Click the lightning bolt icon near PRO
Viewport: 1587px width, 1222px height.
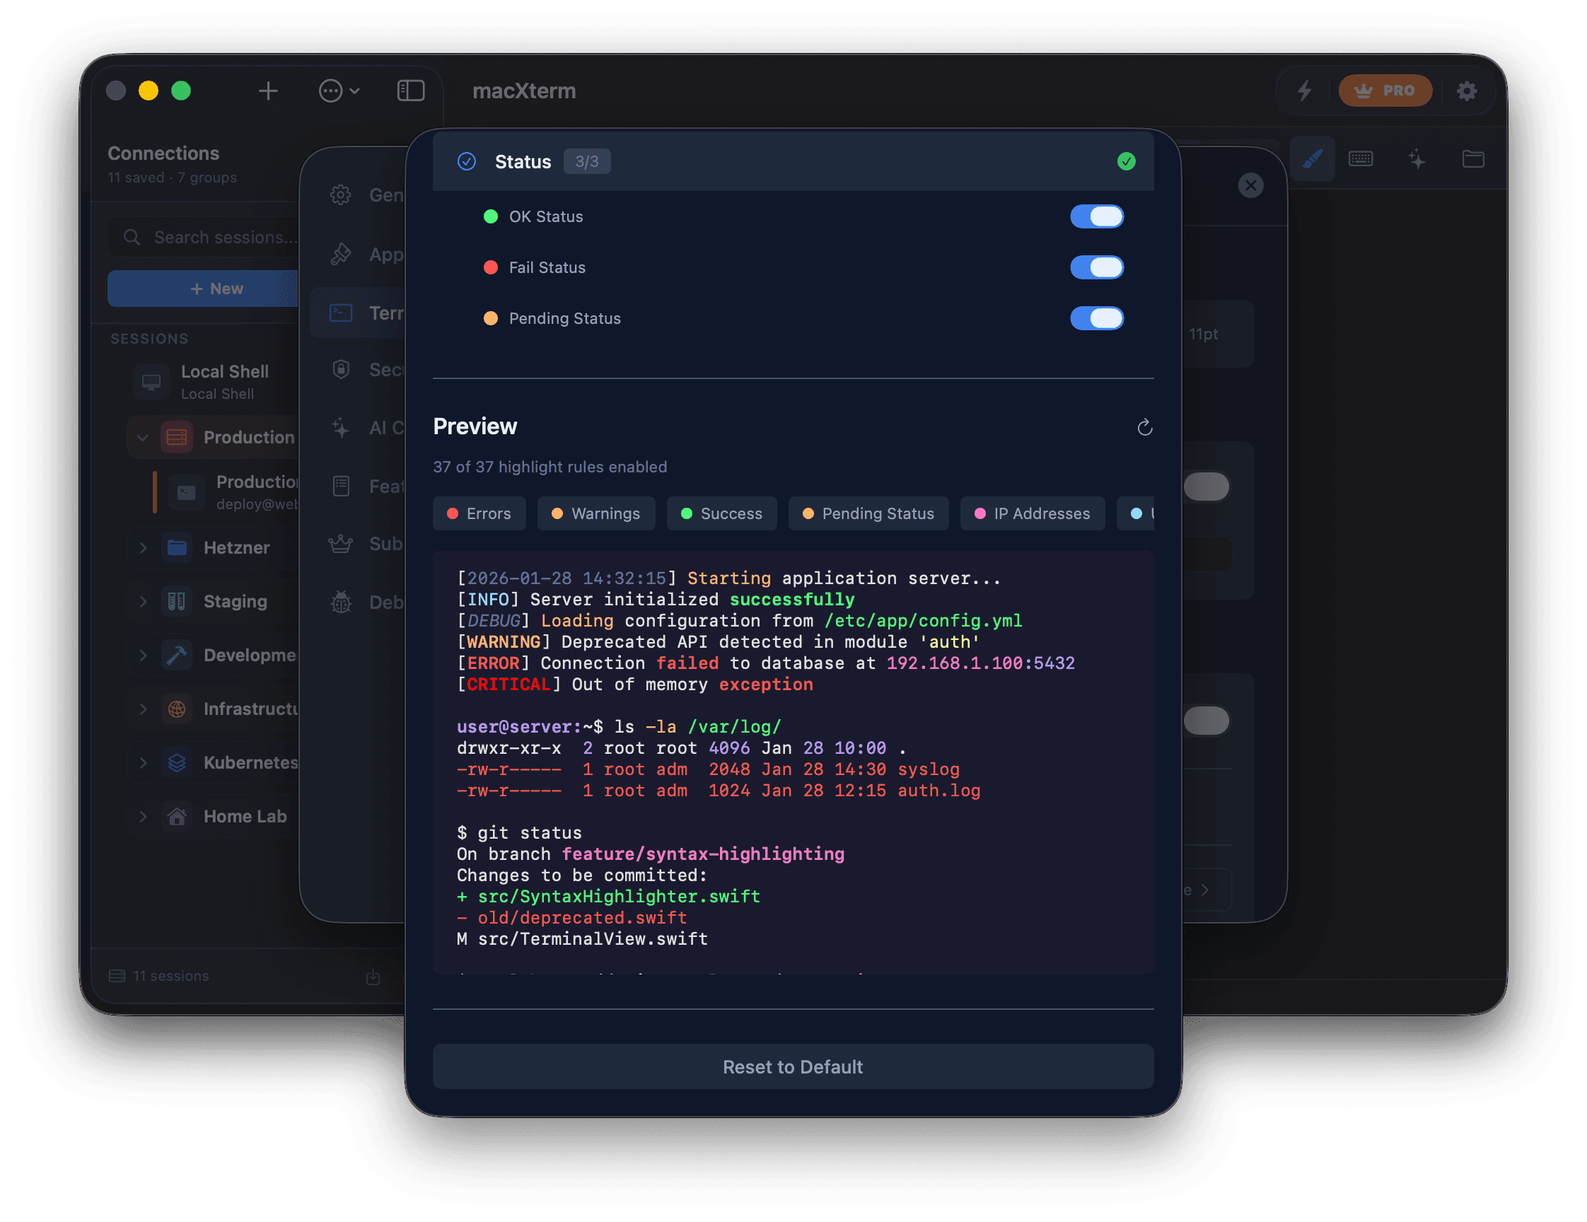click(1305, 91)
